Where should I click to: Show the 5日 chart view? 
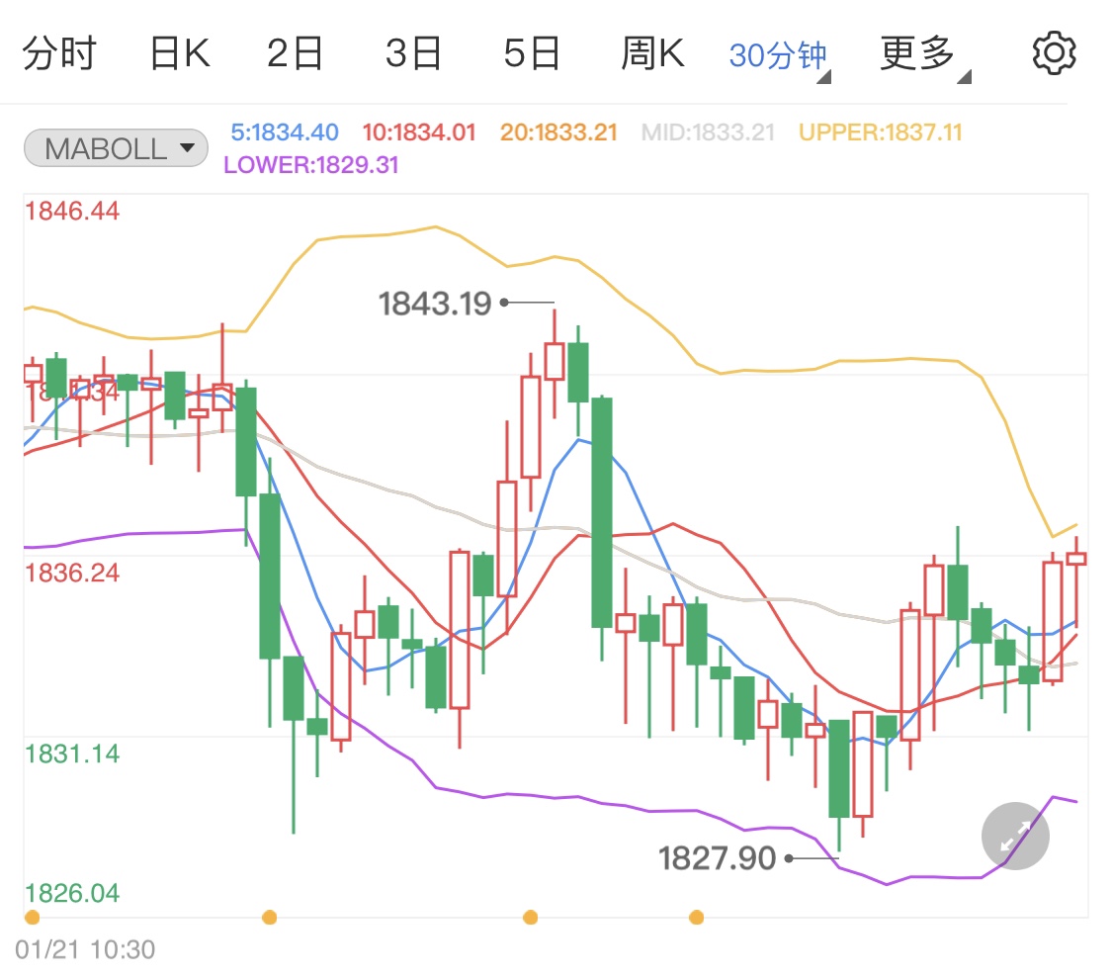pyautogui.click(x=532, y=53)
